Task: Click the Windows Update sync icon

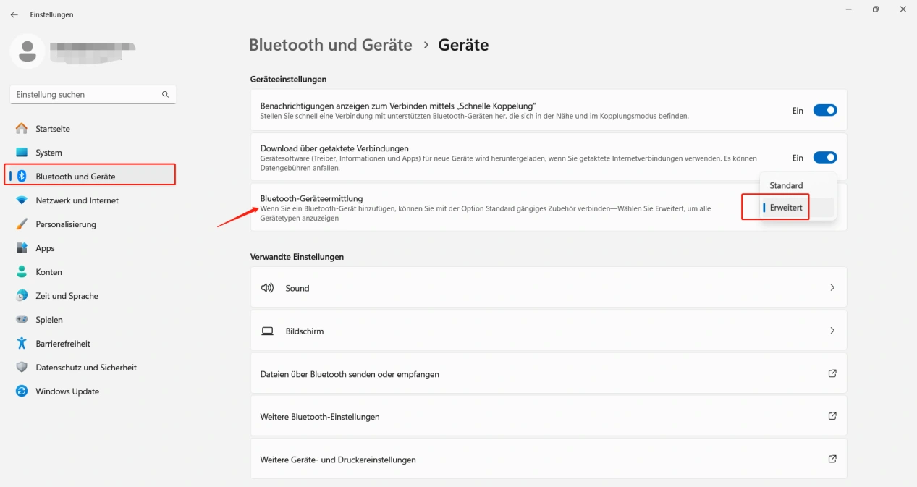Action: click(x=22, y=391)
